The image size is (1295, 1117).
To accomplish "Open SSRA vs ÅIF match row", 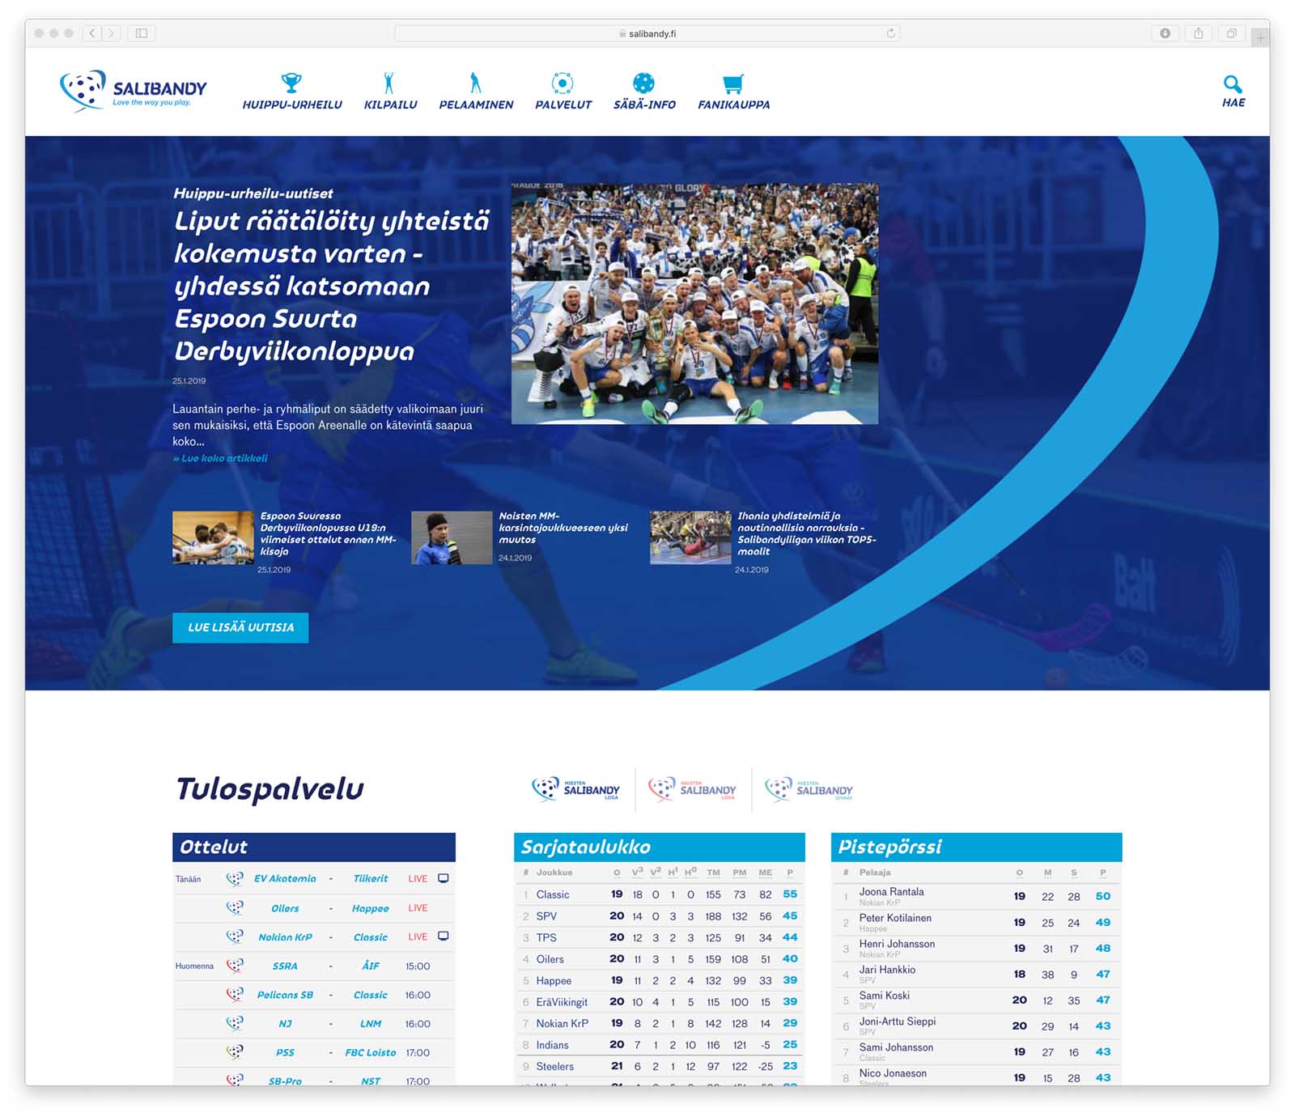I will click(x=314, y=966).
